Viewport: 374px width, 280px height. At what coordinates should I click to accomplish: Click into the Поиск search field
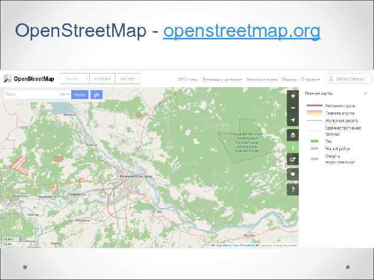click(x=31, y=94)
